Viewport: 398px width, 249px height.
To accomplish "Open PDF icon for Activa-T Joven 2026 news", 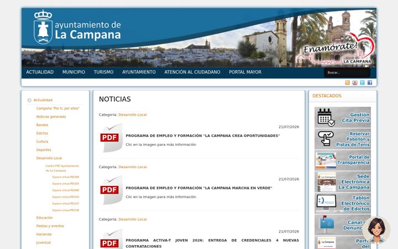I will pyautogui.click(x=111, y=240).
